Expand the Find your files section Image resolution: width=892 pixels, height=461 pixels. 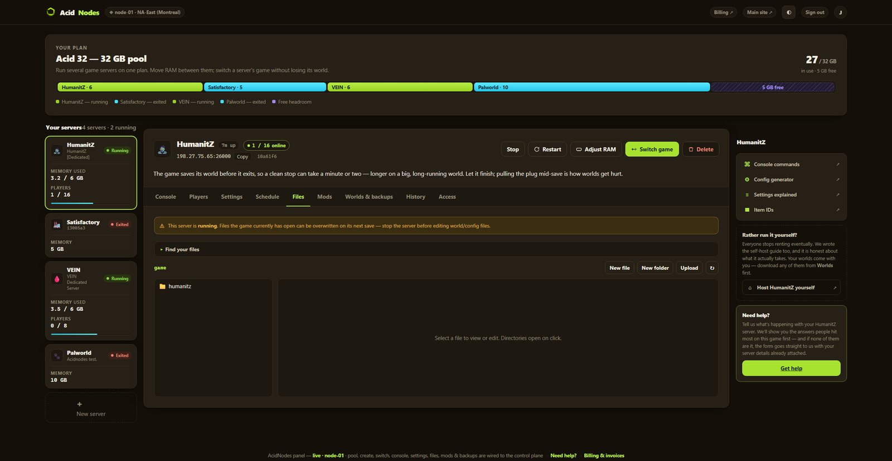click(x=436, y=250)
